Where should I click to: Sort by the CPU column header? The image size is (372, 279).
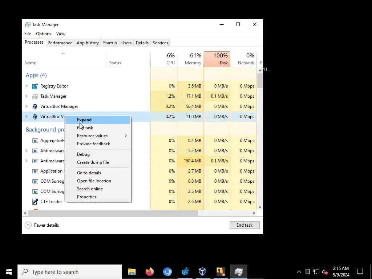pyautogui.click(x=164, y=59)
